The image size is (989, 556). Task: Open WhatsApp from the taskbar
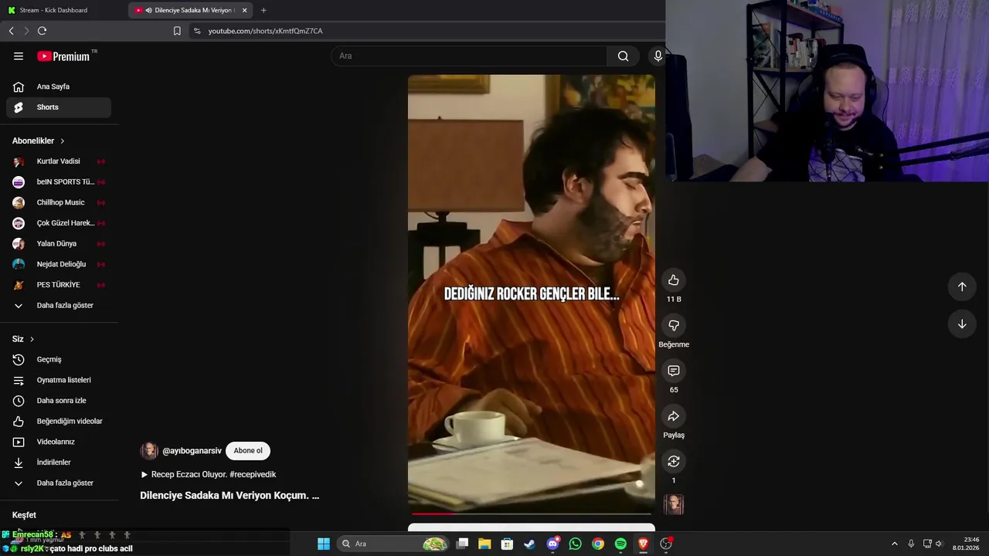575,544
